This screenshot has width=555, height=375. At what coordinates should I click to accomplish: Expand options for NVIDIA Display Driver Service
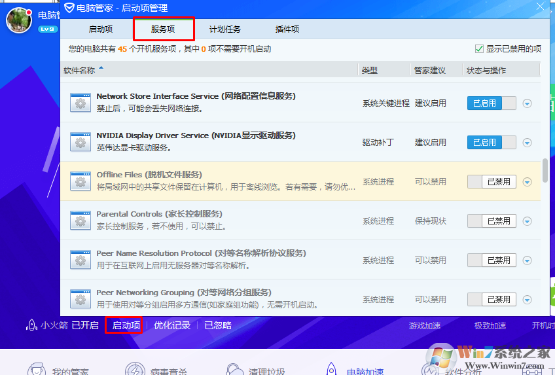coord(527,143)
